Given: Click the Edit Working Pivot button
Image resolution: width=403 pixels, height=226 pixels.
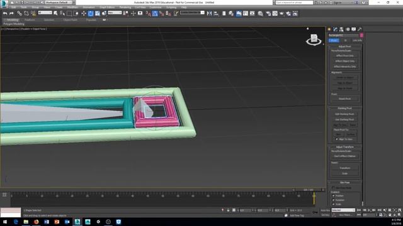Looking at the screenshot, I should point(344,114).
